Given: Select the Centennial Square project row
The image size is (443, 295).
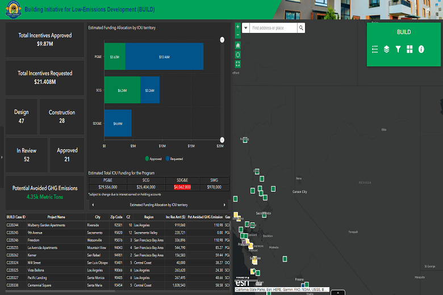Looking at the screenshot, I should pos(118,285).
